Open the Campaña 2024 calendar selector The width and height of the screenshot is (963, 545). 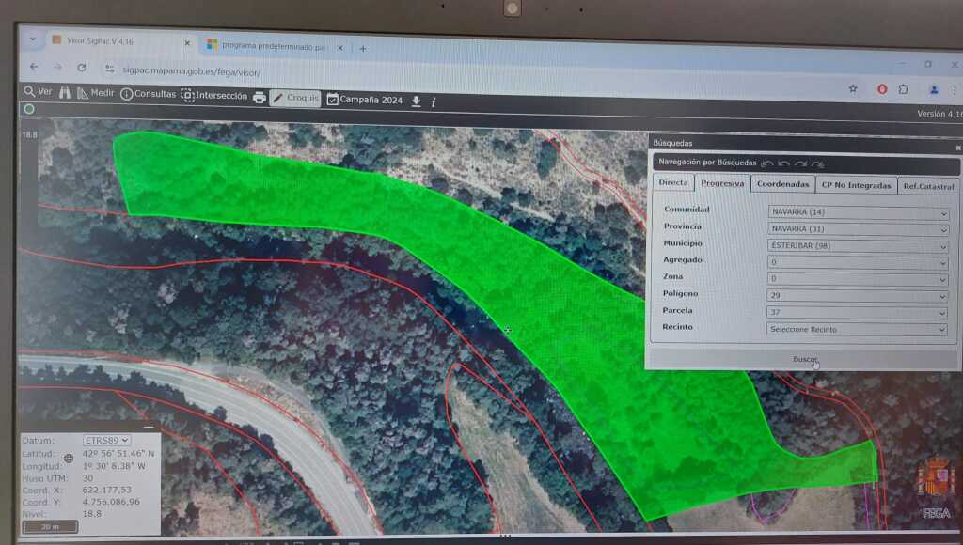tap(364, 100)
